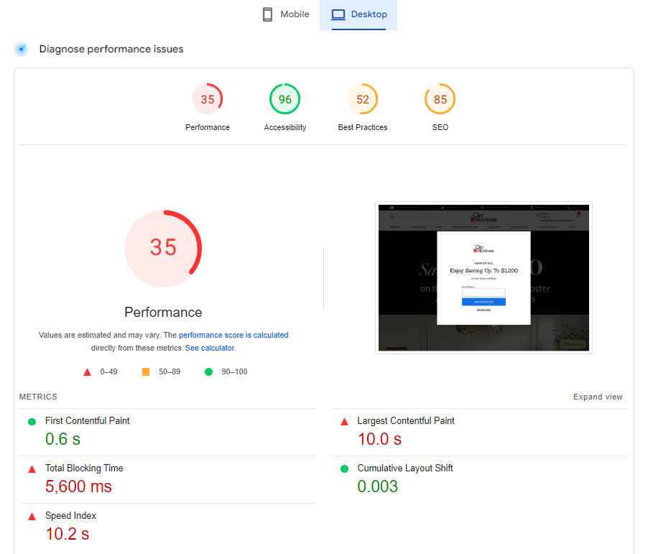Click the large Performance 35 gauge
The width and height of the screenshot is (648, 554).
(x=163, y=248)
